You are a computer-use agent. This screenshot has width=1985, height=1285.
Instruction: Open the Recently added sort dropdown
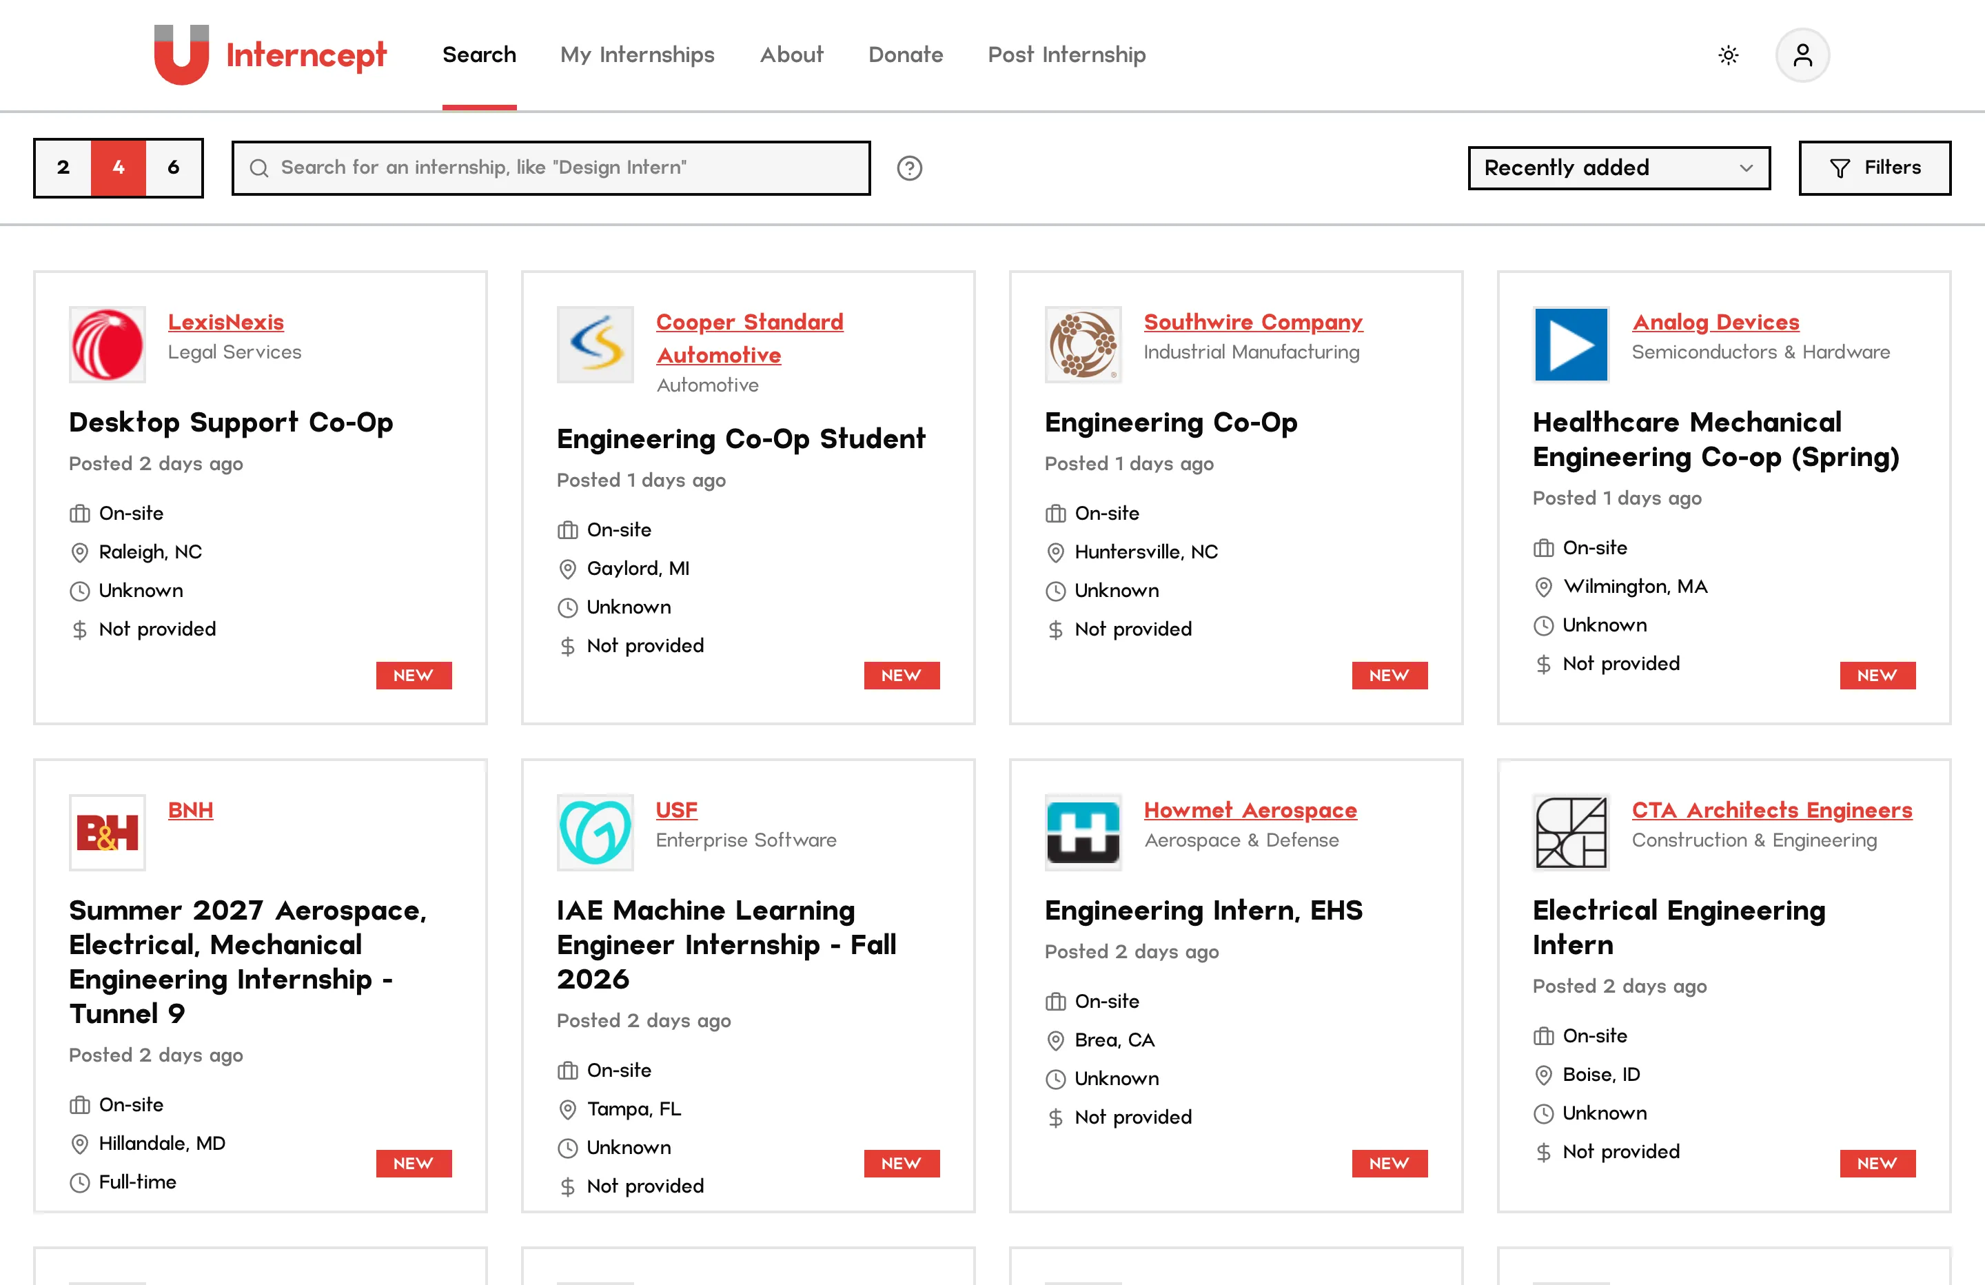pyautogui.click(x=1619, y=168)
